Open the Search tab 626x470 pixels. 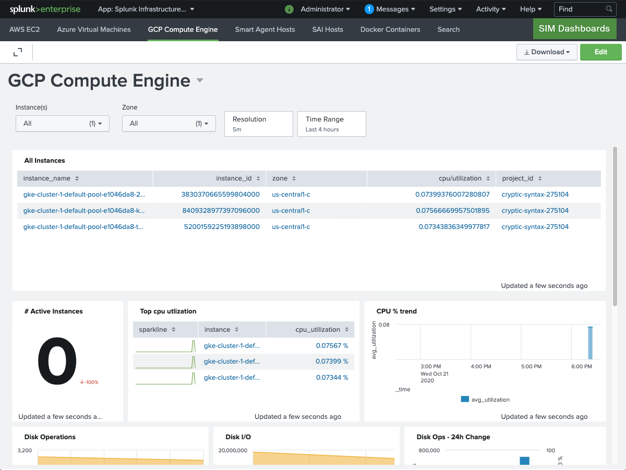point(449,30)
